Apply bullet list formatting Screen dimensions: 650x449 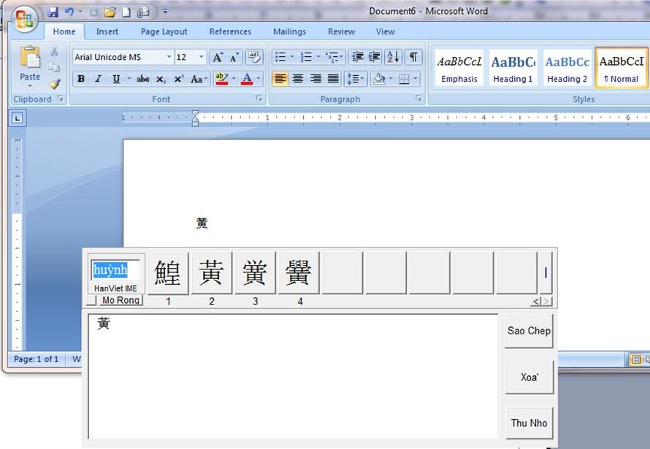click(x=280, y=57)
